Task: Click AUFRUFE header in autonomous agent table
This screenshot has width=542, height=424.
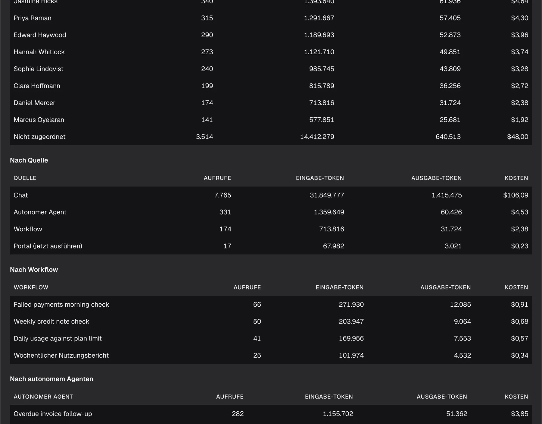Action: [230, 397]
